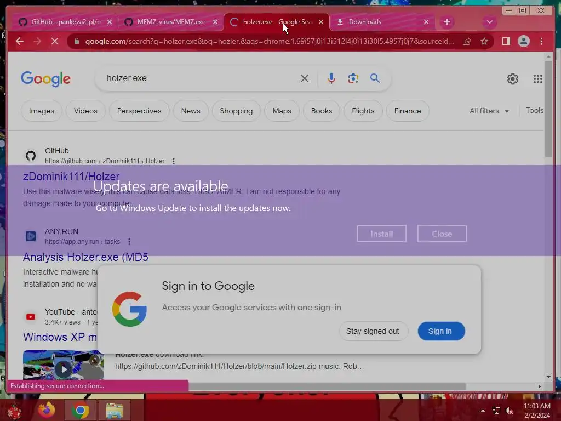Click horizontal scrollbar right arrow

[x=540, y=386]
